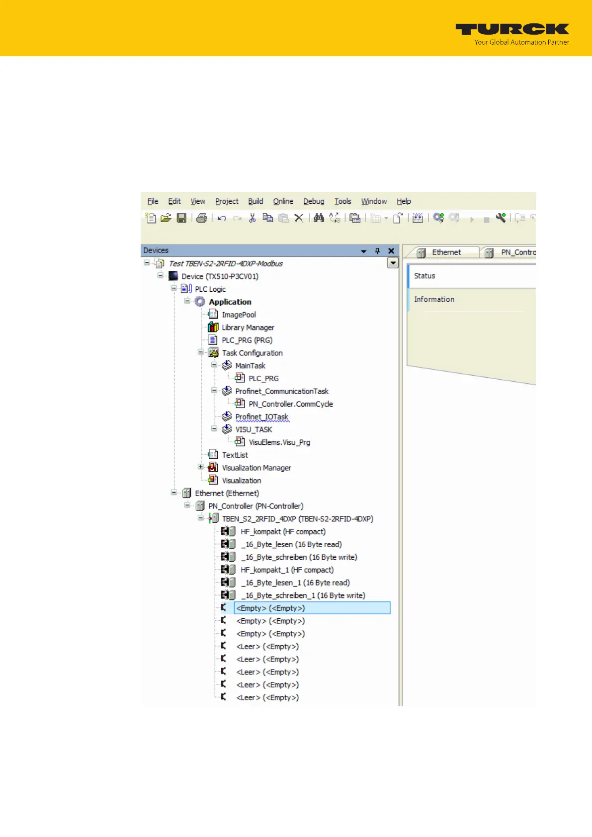The image size is (592, 837).
Task: Click the Print icon in the toolbar
Action: coord(201,218)
